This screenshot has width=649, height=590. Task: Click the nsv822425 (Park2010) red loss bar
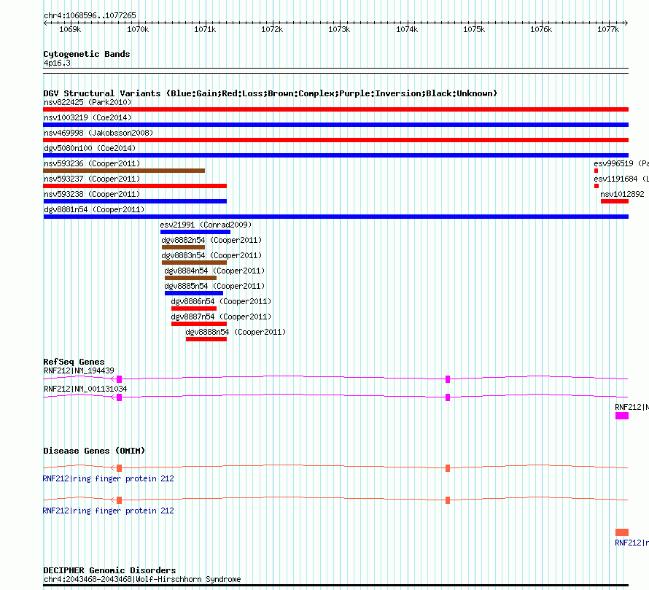coord(335,109)
